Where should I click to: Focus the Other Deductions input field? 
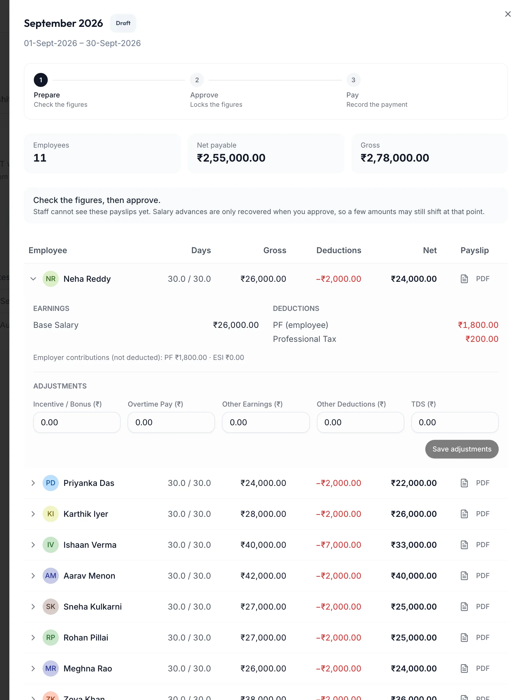pos(360,422)
